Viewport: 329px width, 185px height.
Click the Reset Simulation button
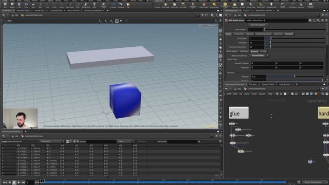258,25
